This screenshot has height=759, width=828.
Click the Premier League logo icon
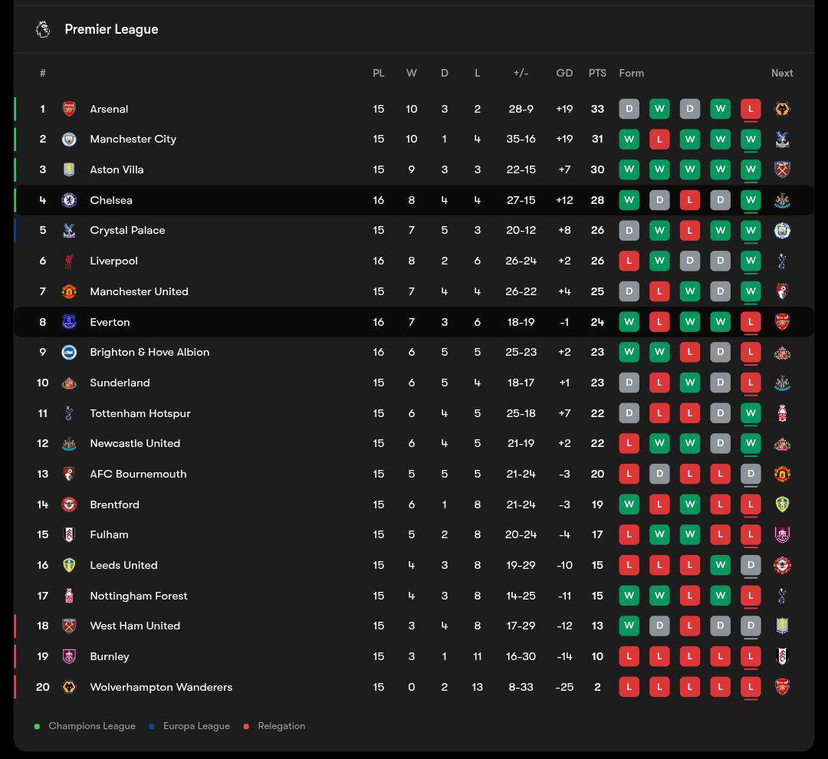[x=43, y=29]
